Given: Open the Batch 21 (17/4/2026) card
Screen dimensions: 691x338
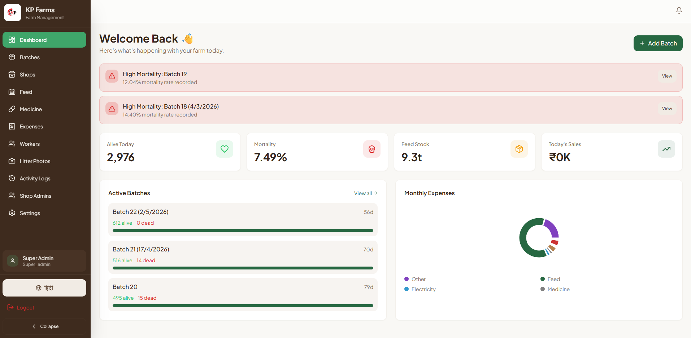Looking at the screenshot, I should (x=243, y=257).
